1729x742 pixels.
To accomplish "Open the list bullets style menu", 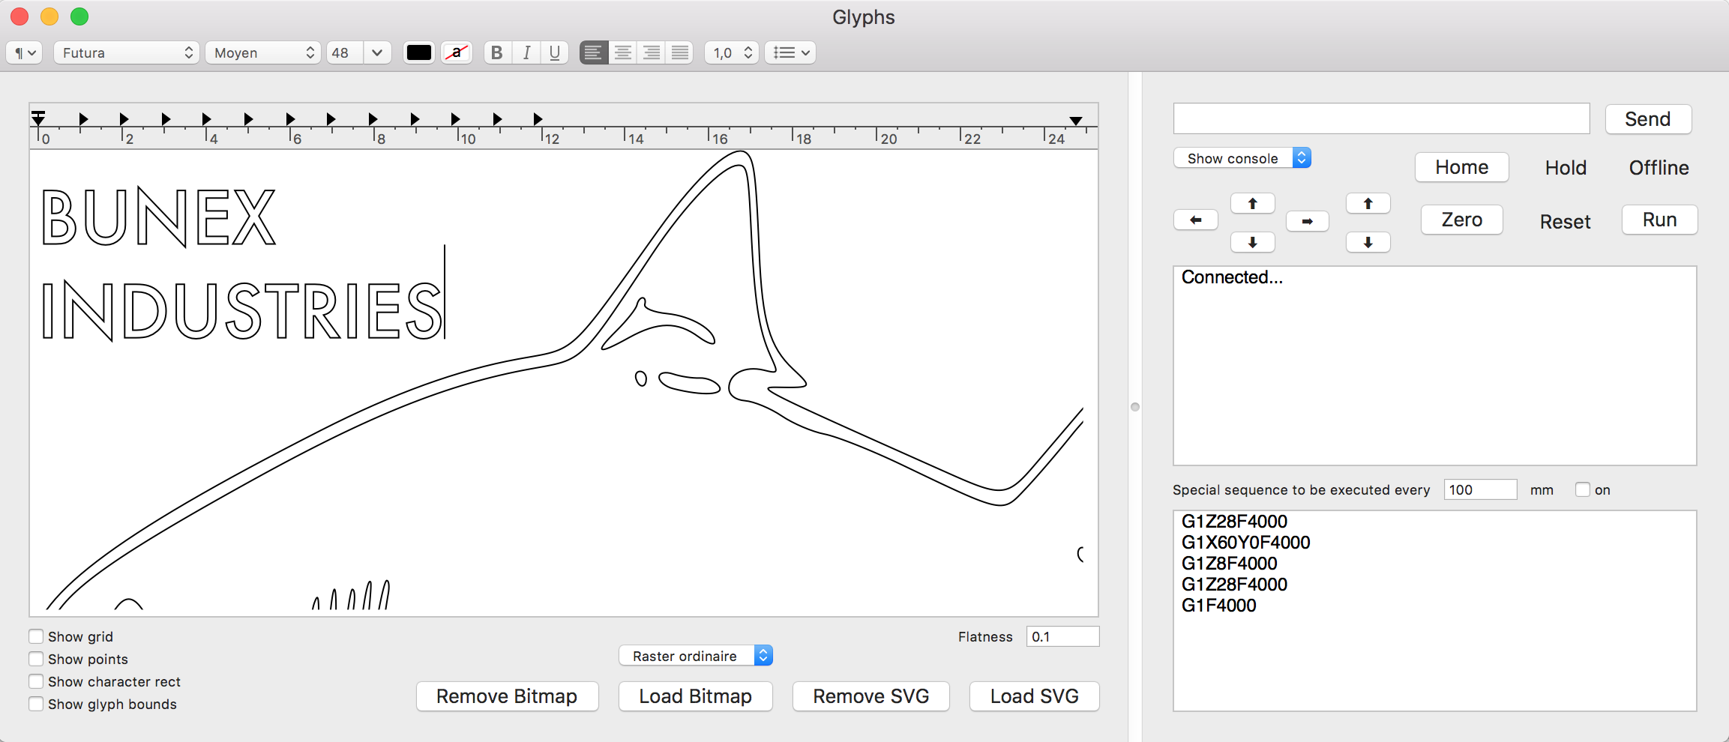I will [x=790, y=52].
